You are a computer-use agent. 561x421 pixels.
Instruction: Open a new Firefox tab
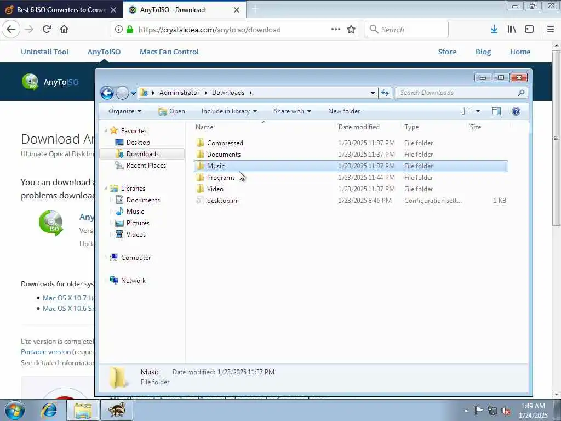click(255, 10)
